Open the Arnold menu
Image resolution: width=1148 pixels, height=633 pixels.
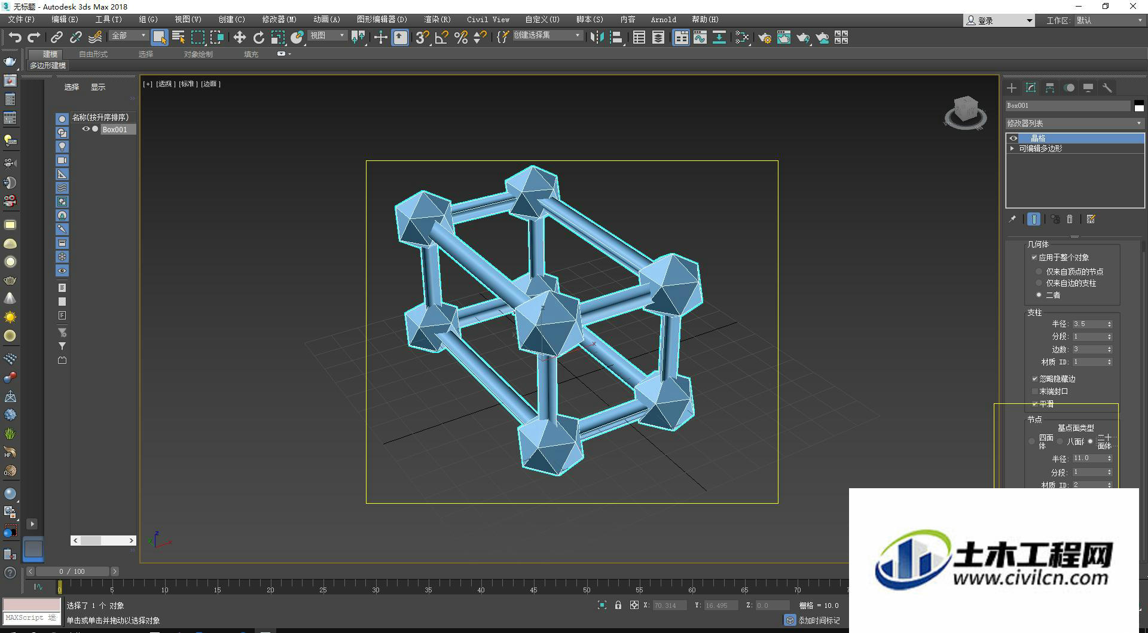point(664,20)
